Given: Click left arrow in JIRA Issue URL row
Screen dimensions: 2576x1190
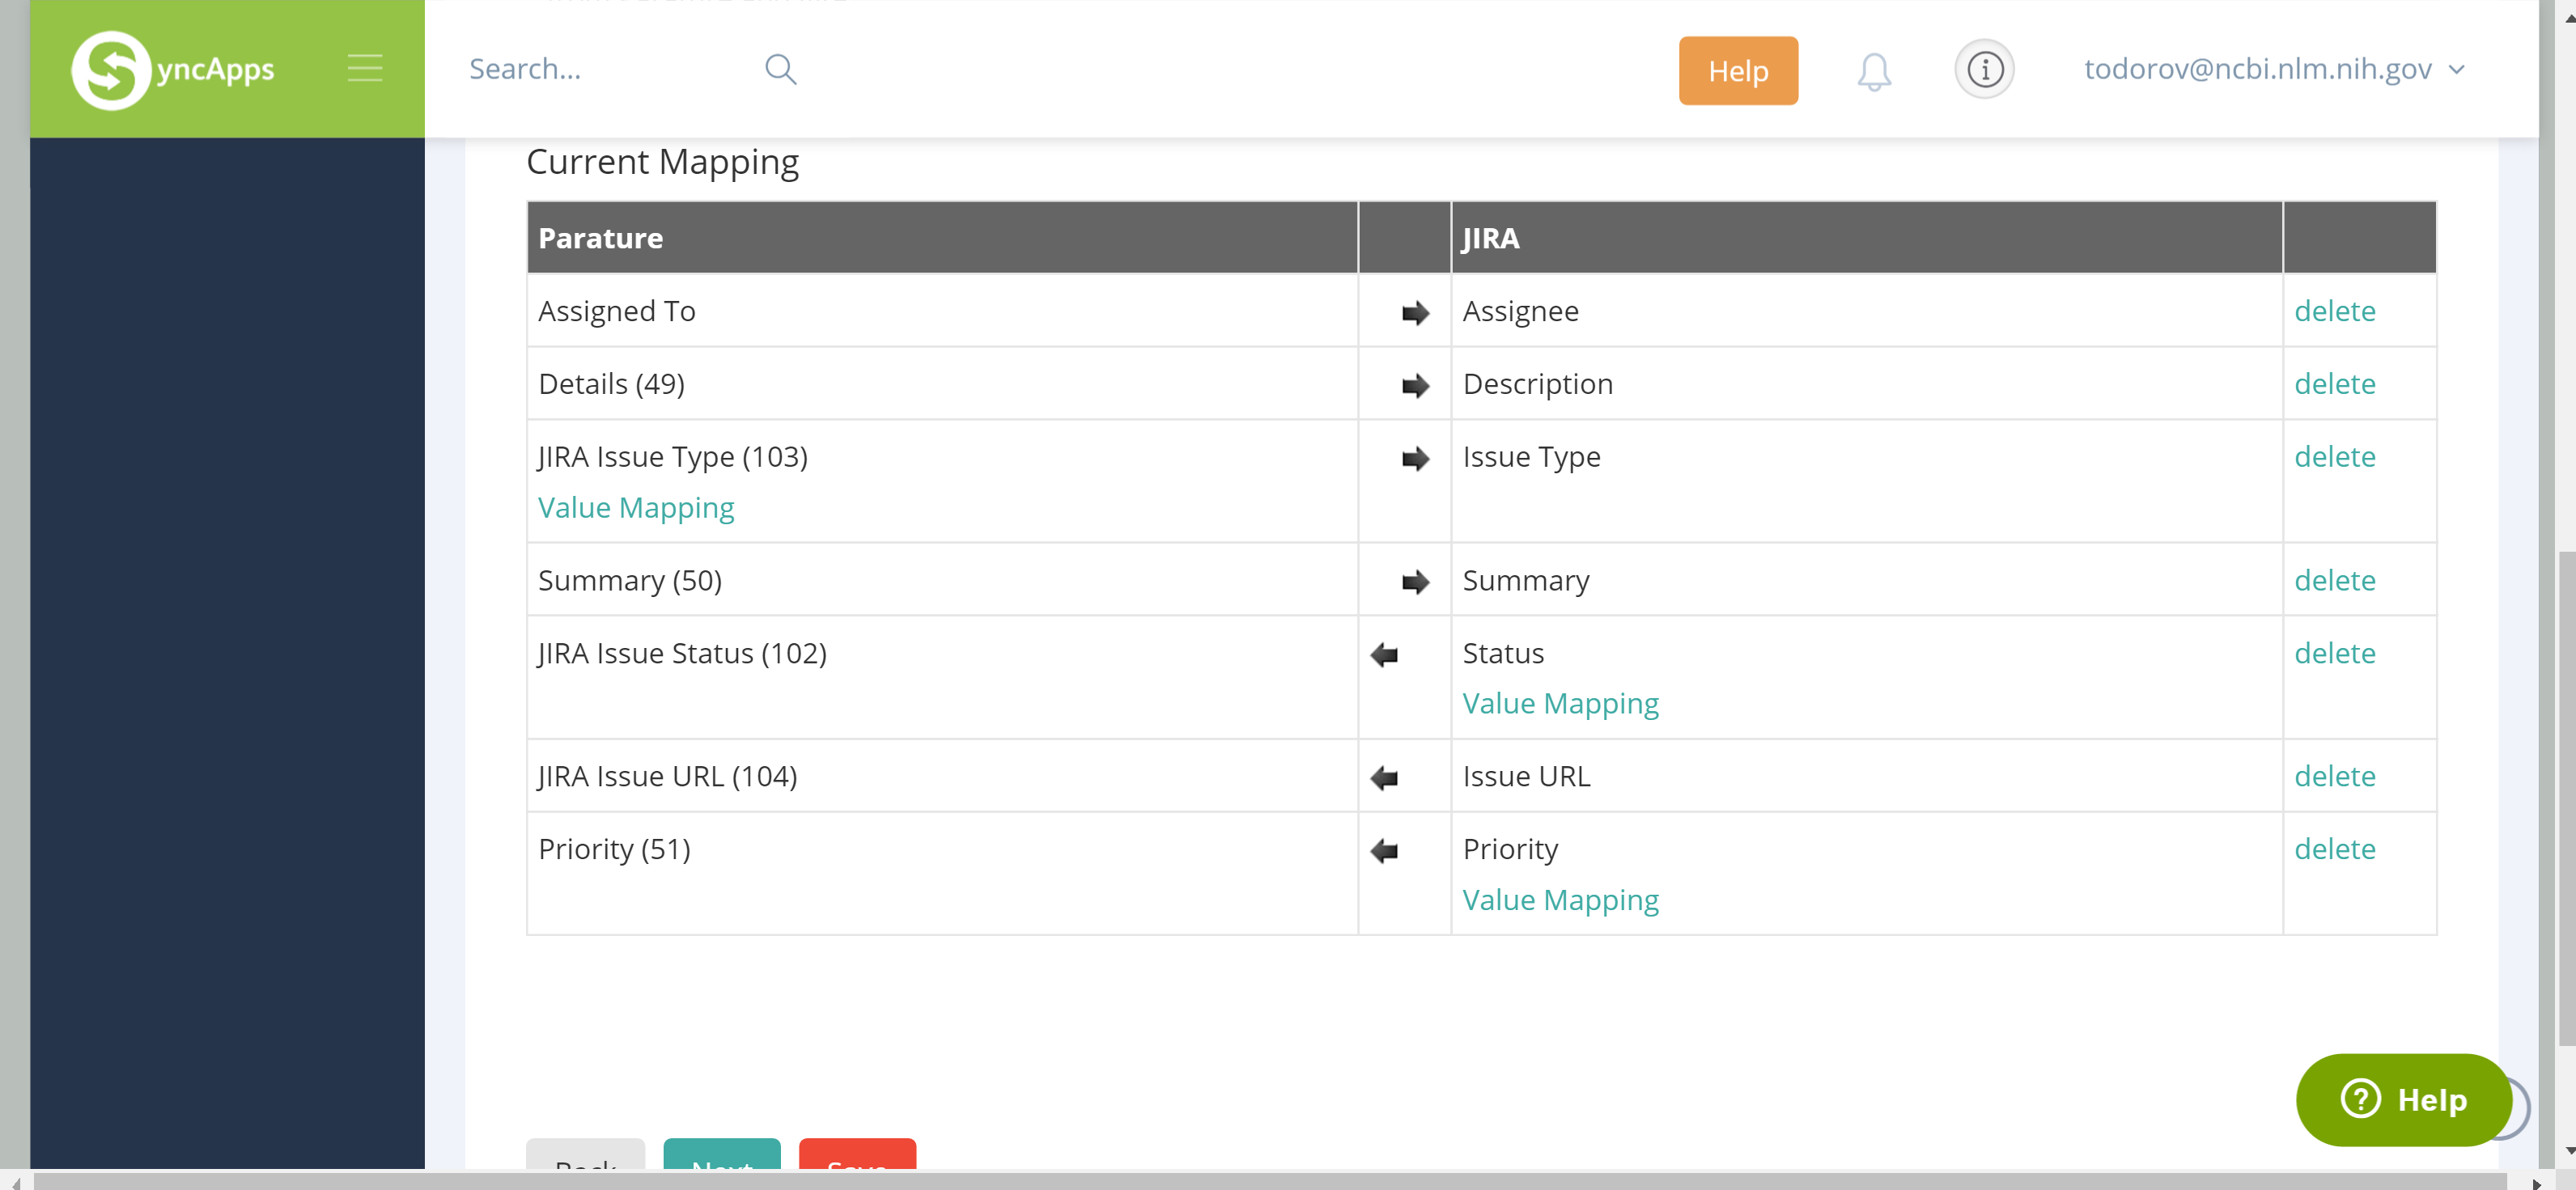Looking at the screenshot, I should [x=1384, y=778].
